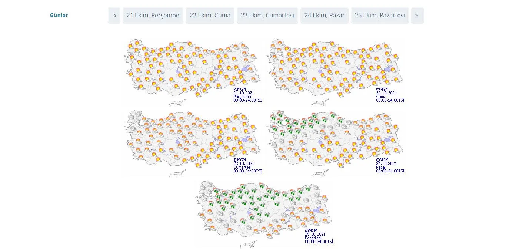Image resolution: width=506 pixels, height=249 pixels.
Task: Click the previous days « arrow
Action: (114, 16)
